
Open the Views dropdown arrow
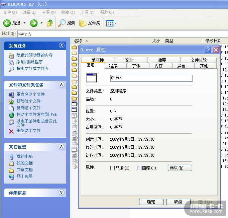point(116,23)
